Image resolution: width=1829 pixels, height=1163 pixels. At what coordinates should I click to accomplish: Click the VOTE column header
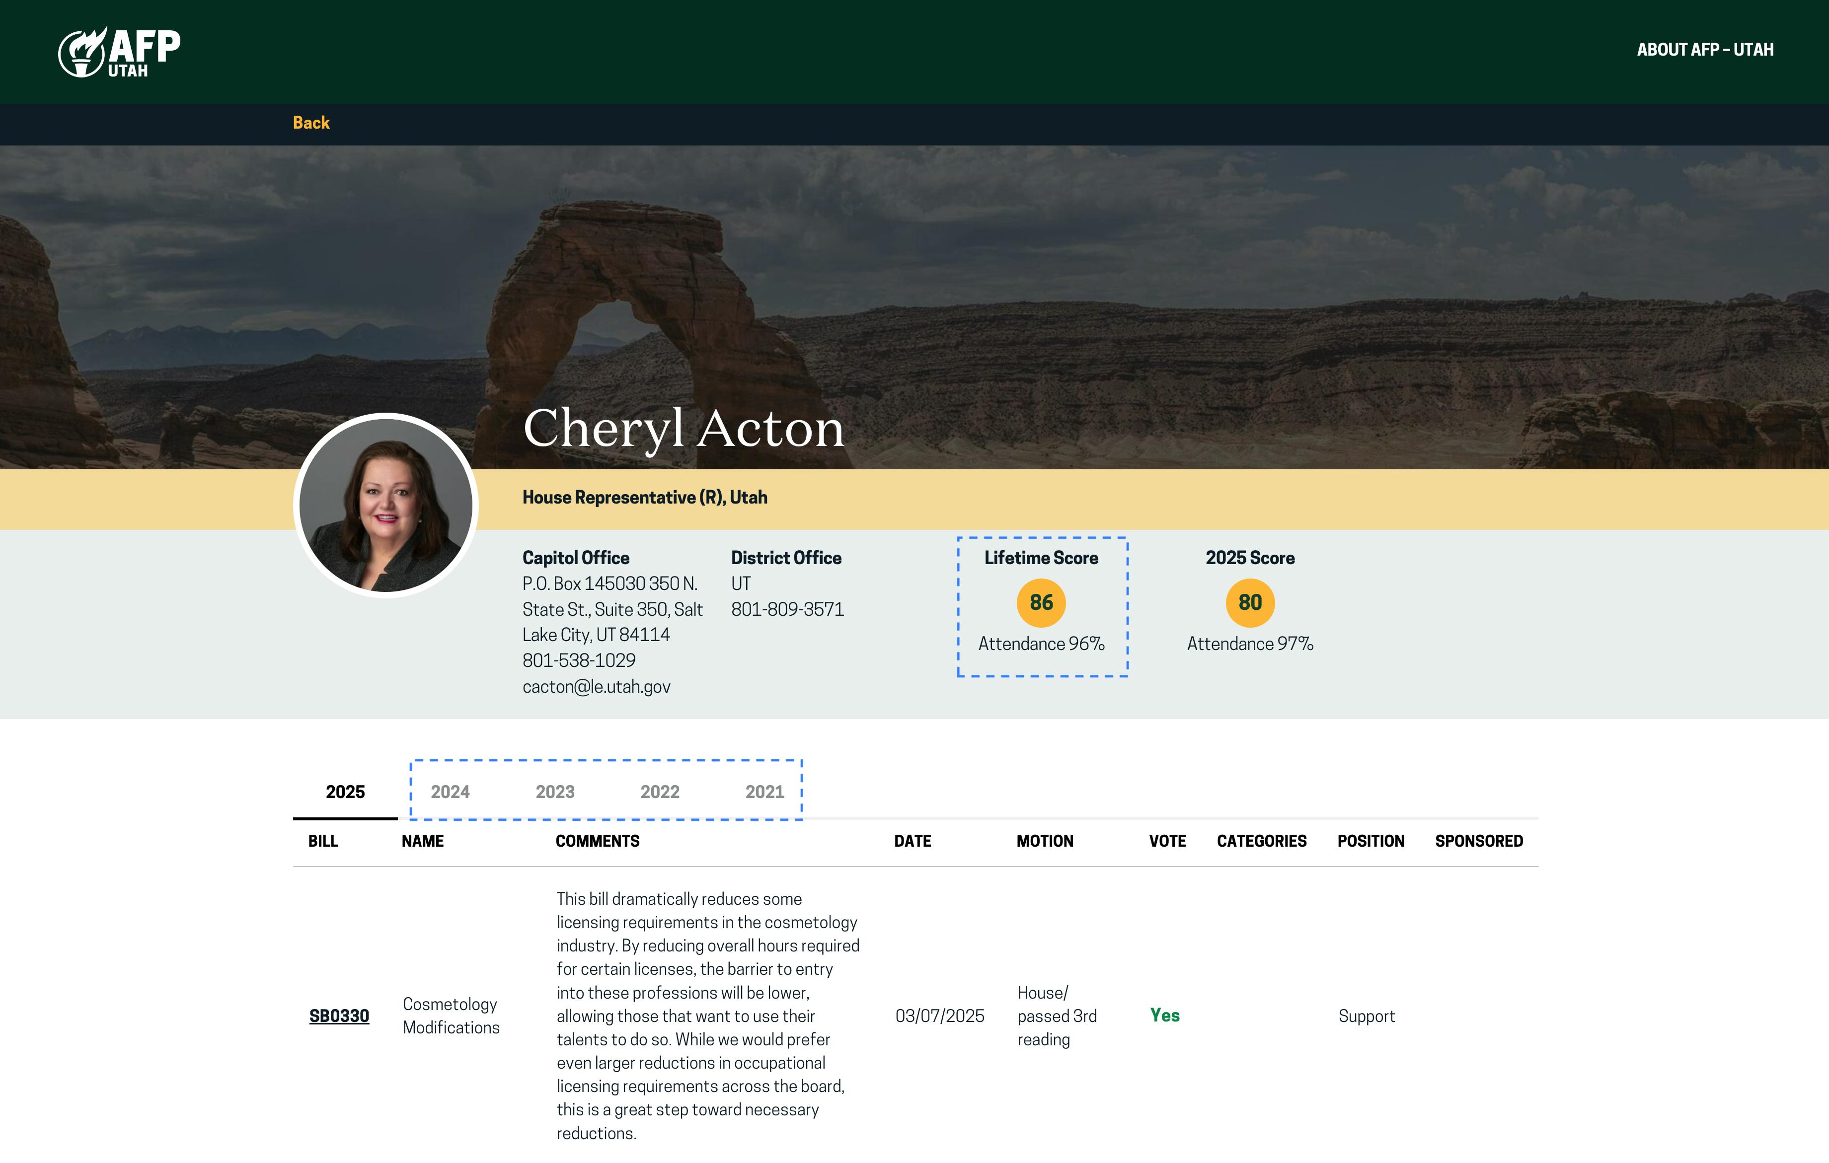pyautogui.click(x=1166, y=841)
